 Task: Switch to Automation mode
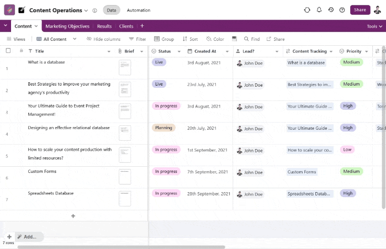138,10
